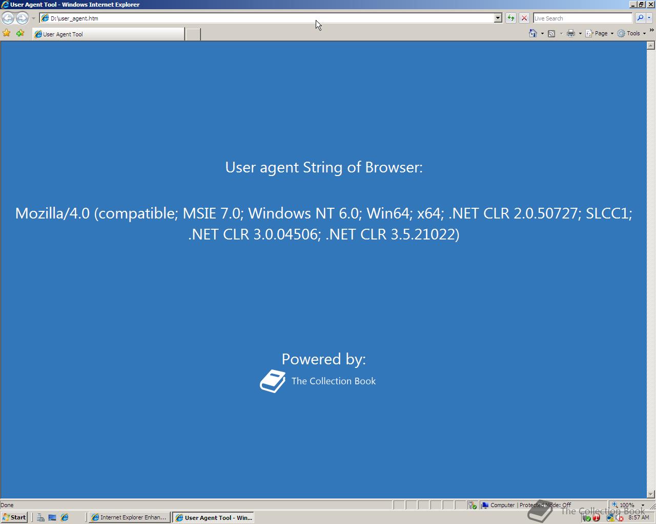The width and height of the screenshot is (656, 524).
Task: Expand the Home button dropdown arrow
Action: (x=542, y=33)
